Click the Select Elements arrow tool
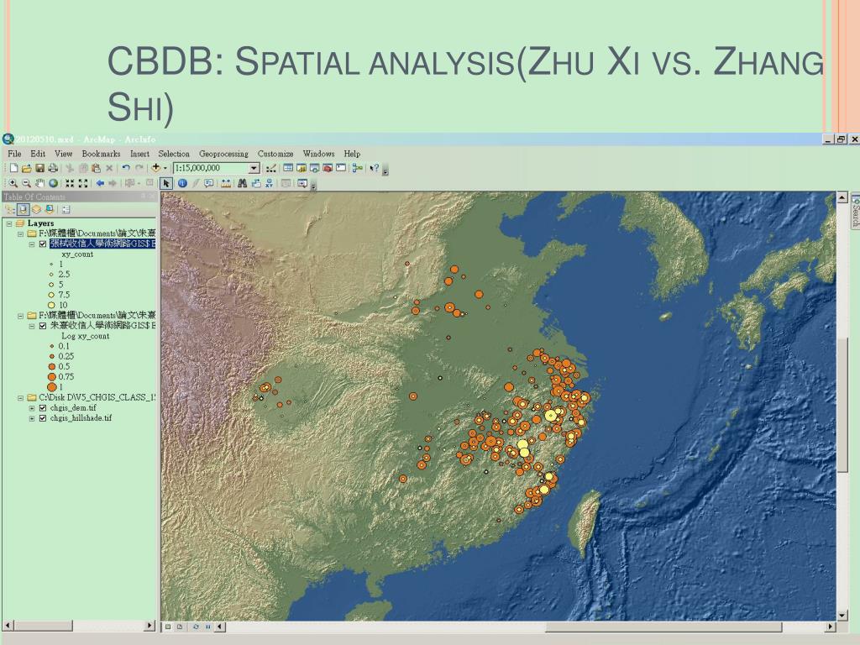The height and width of the screenshot is (645, 860). (167, 183)
